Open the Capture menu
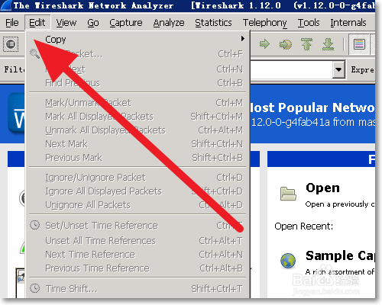The width and height of the screenshot is (382, 305). pyautogui.click(x=126, y=23)
